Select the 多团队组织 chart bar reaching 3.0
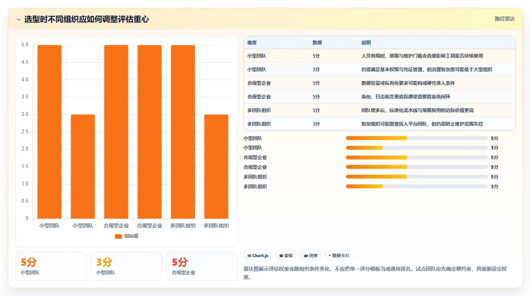The image size is (531, 296). pos(216,166)
